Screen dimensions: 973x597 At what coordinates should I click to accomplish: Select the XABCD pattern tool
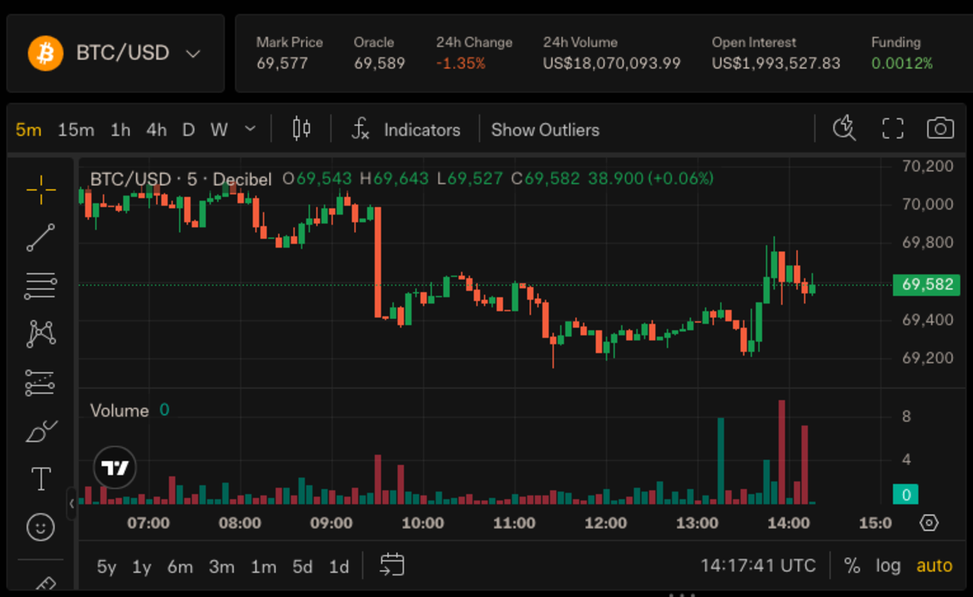tap(41, 333)
